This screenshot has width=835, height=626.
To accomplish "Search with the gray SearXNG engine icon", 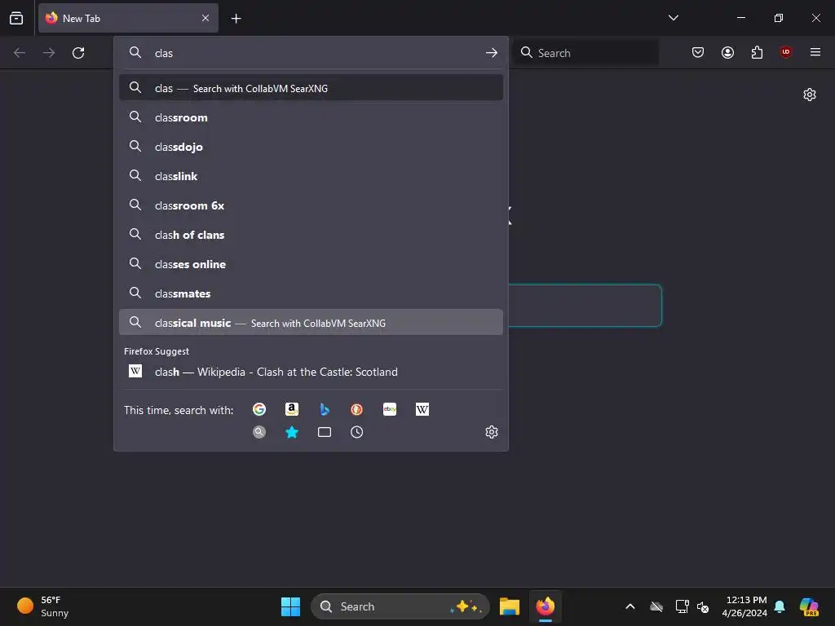I will (259, 432).
